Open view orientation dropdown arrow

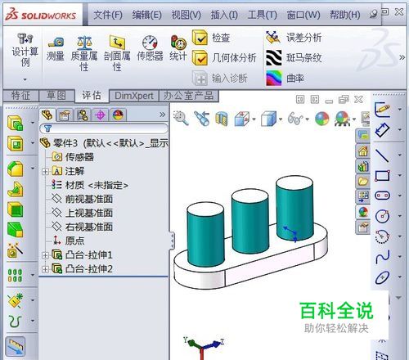tap(254, 119)
